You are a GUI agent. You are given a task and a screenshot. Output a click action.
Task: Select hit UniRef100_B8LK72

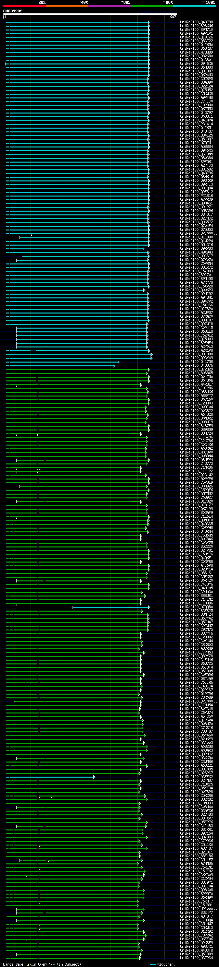(x=196, y=267)
